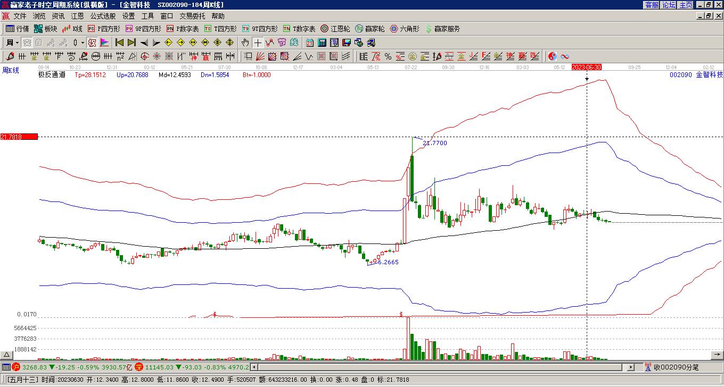Open the yin-yang taiji tool
Image resolution: width=724 pixels, height=387 pixels.
[x=553, y=56]
